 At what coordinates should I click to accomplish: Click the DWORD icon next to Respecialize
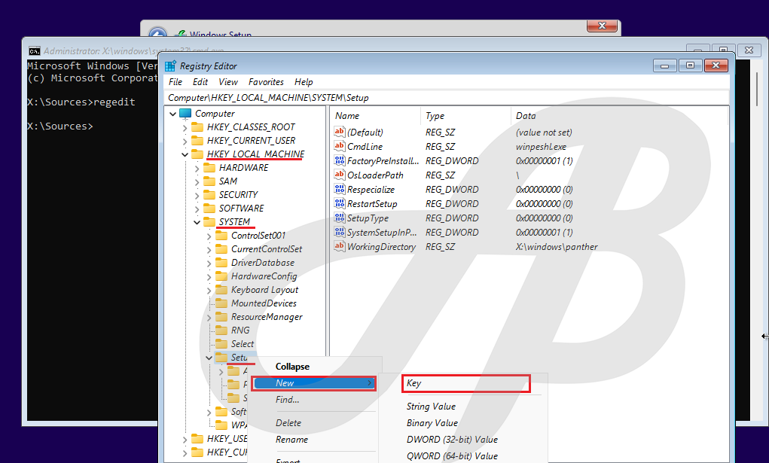tap(340, 189)
